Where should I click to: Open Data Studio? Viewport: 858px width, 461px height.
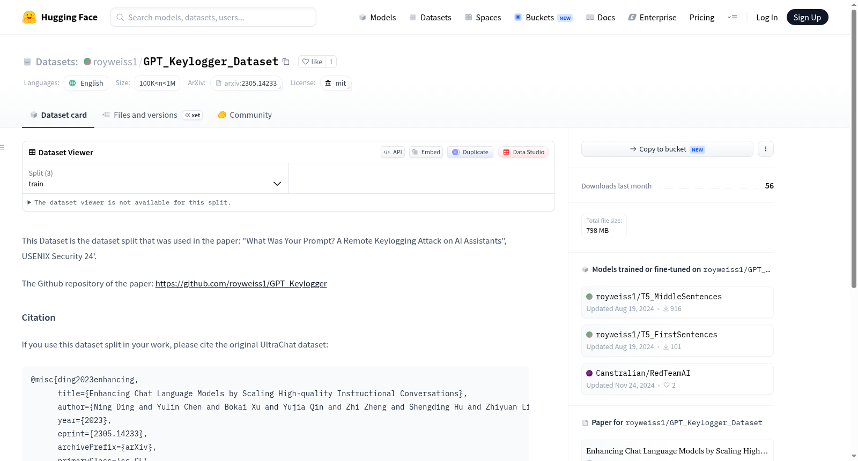click(523, 152)
